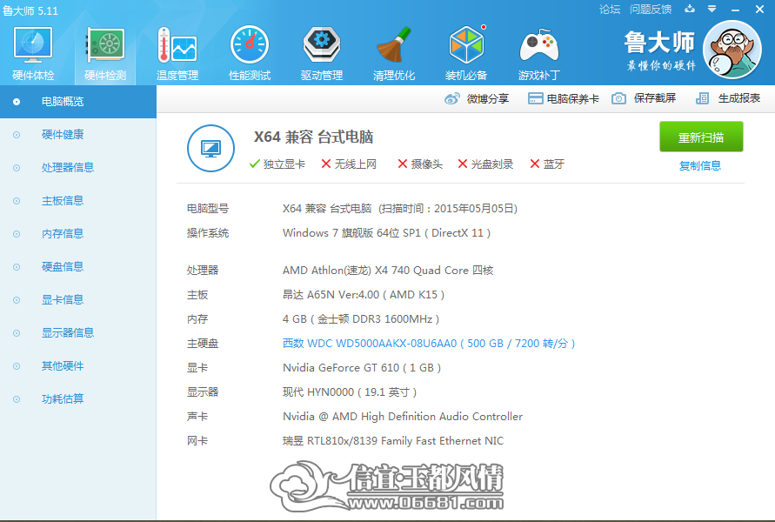The image size is (775, 522).
Task: Select 其他硬件 in the sidebar
Action: click(x=78, y=365)
